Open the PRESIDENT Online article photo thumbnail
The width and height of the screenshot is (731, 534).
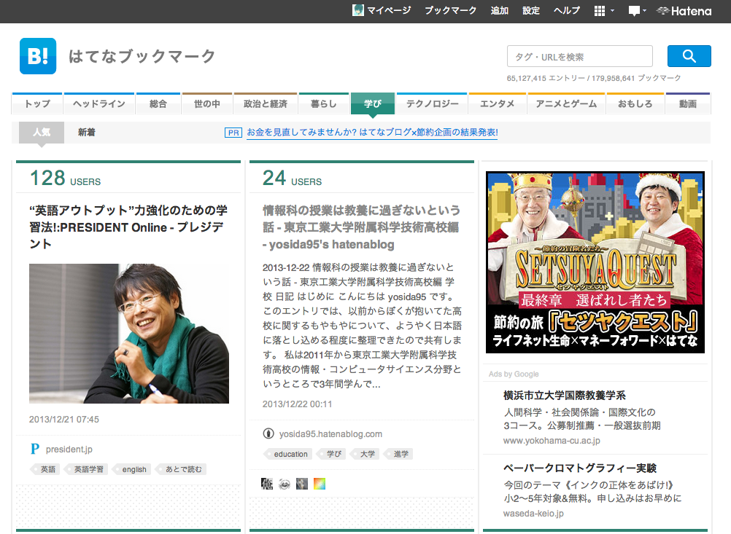pyautogui.click(x=129, y=334)
